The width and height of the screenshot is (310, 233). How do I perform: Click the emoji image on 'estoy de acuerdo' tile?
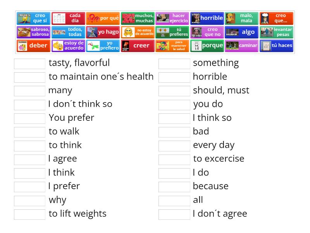point(58,46)
